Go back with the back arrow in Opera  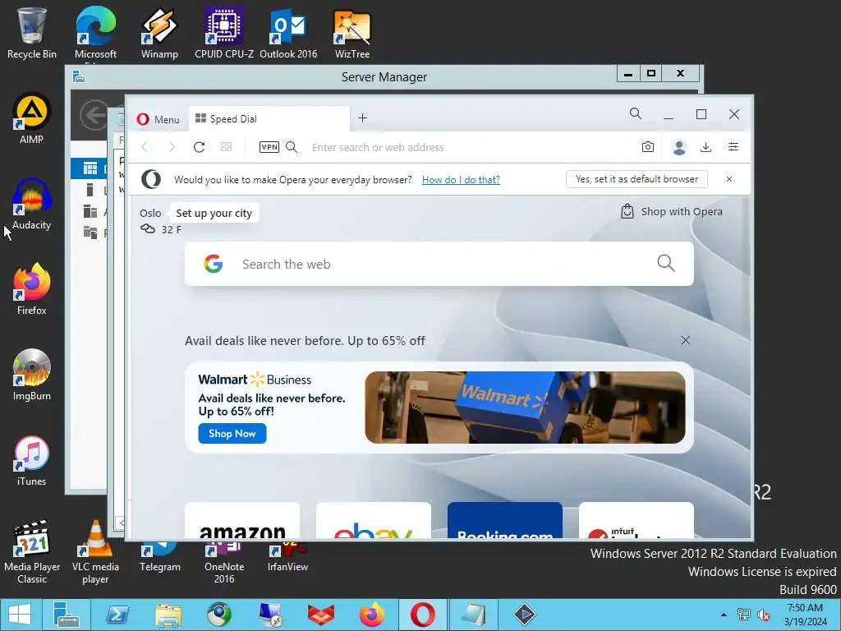[145, 147]
